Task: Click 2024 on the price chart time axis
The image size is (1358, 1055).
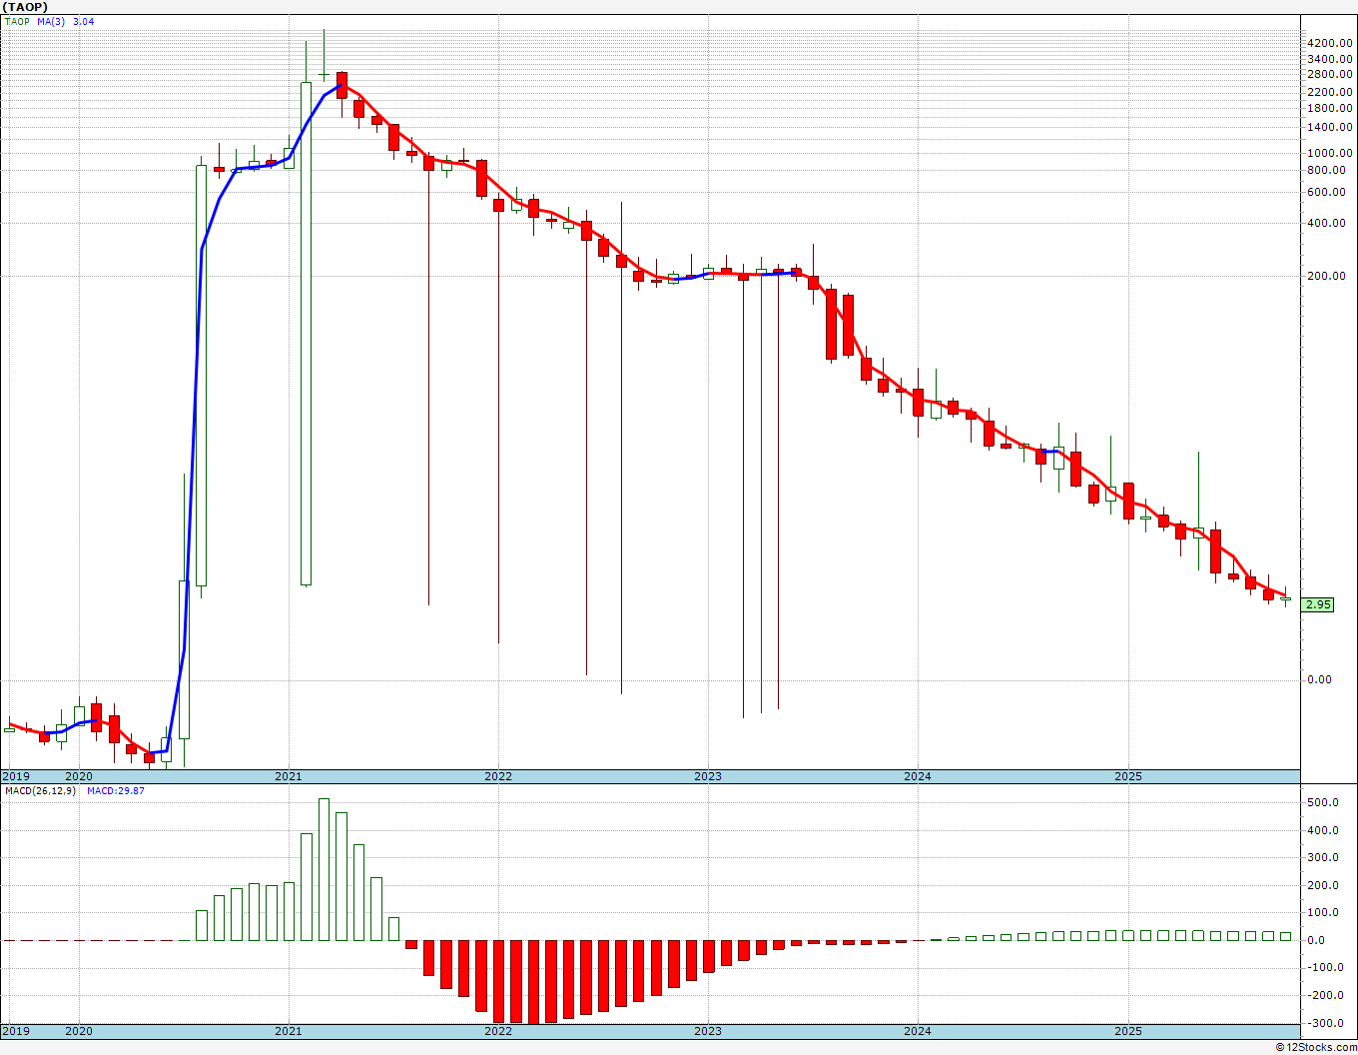Action: 917,776
